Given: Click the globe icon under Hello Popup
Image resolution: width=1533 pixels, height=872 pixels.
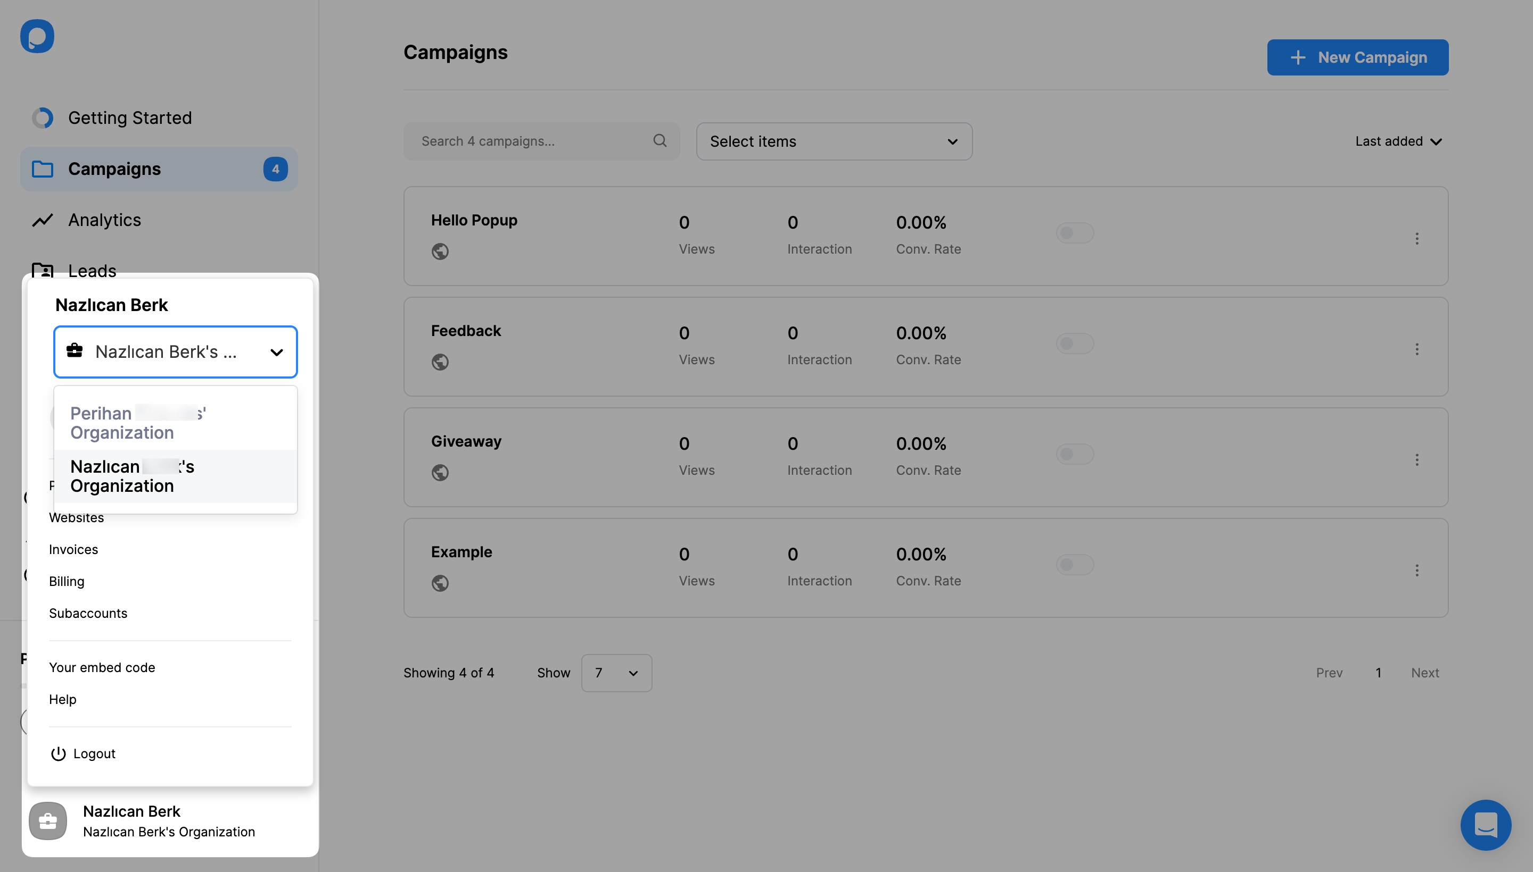Looking at the screenshot, I should [440, 250].
